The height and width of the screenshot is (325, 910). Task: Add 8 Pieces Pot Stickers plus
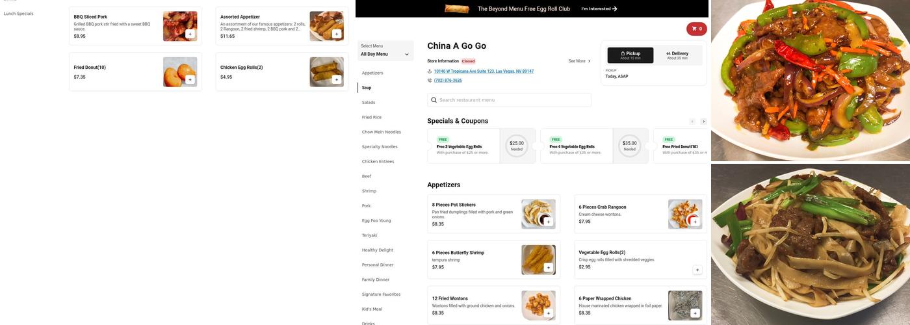[548, 222]
